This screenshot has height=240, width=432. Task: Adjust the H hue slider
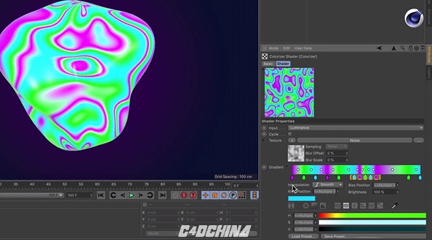click(x=372, y=215)
